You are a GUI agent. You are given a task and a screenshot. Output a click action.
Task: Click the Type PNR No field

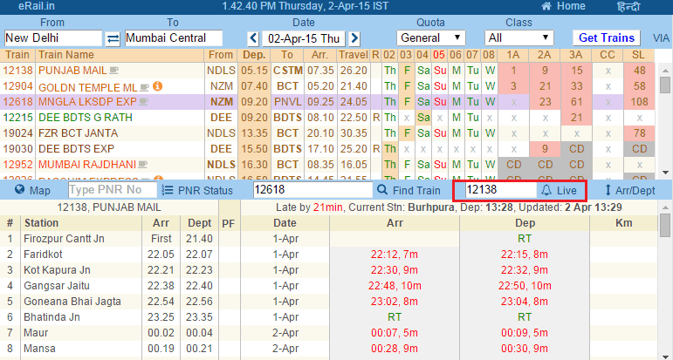point(113,190)
